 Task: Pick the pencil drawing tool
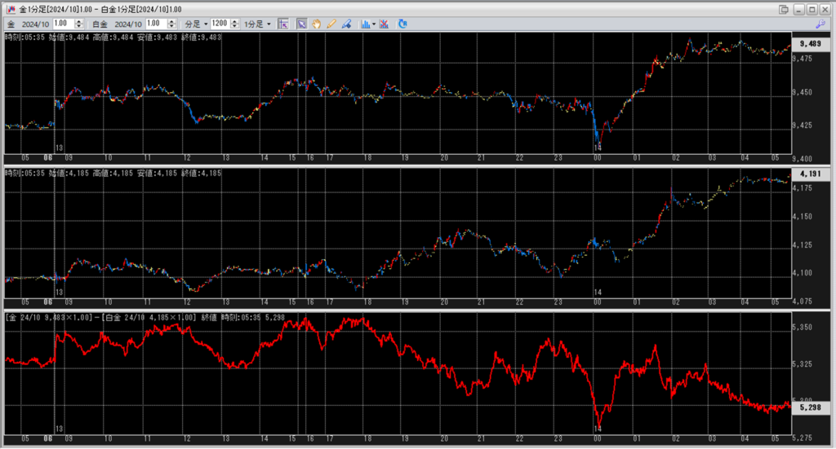point(331,24)
